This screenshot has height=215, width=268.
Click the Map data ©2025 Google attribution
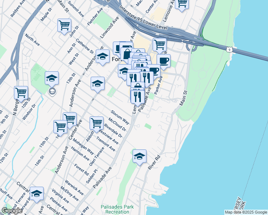[x=246, y=212]
